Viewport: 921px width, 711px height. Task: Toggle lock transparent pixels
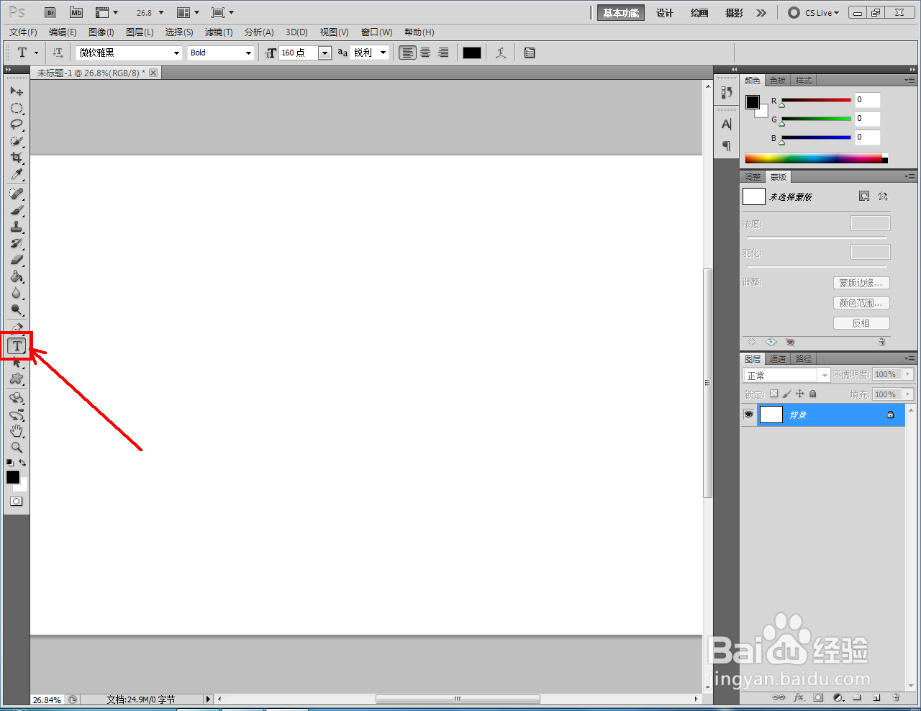[x=773, y=394]
